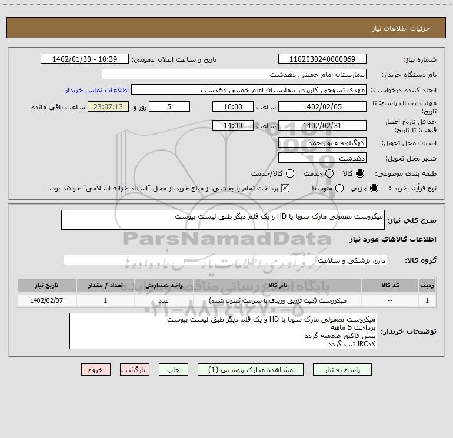Select the خدمت radio button
Viewport: 453px width, 438px height.
coord(329,173)
